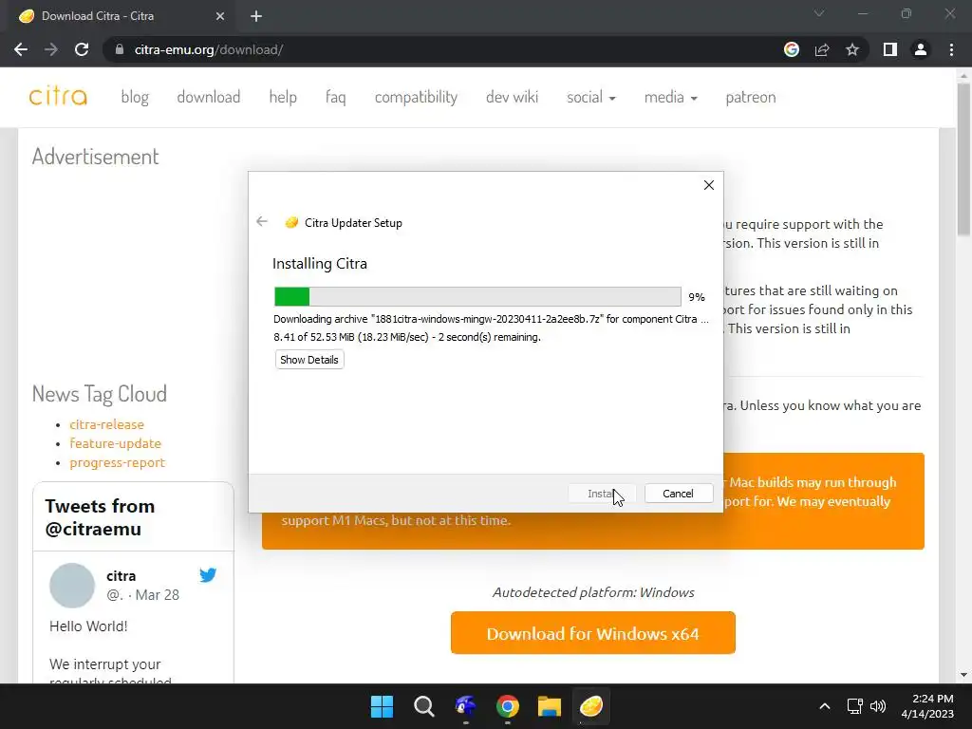Image resolution: width=972 pixels, height=729 pixels.
Task: Click the Twitter bird icon in tweet
Action: (208, 575)
